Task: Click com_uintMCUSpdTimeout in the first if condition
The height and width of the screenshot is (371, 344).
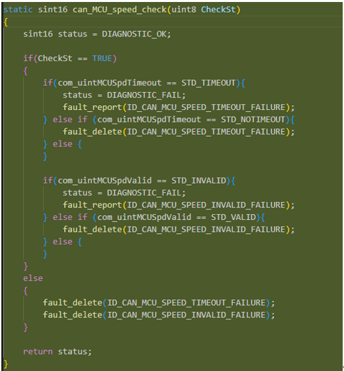Action: click(x=110, y=83)
